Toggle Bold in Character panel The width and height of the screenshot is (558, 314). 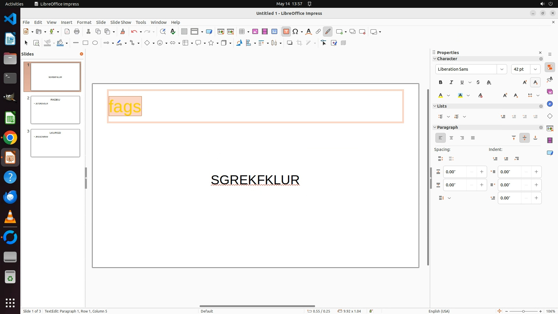click(x=440, y=83)
